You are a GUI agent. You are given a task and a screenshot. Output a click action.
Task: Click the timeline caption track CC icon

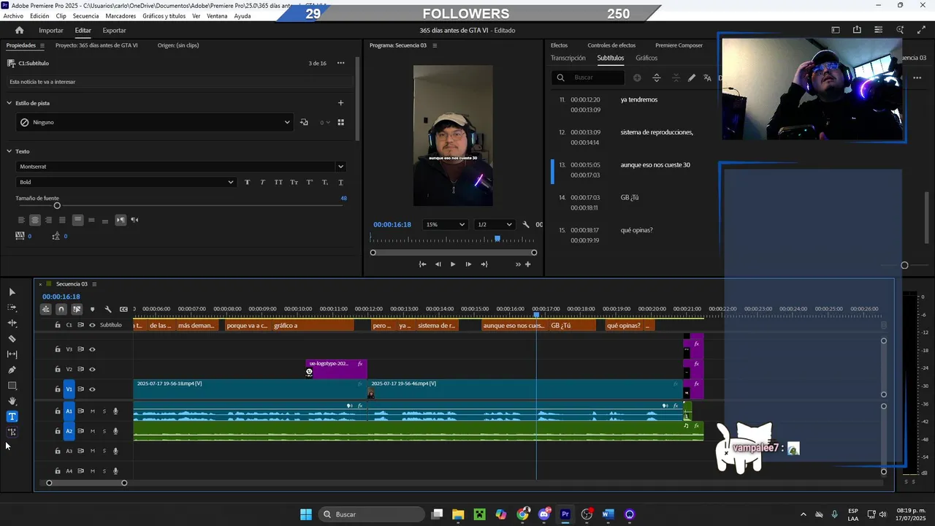123,309
